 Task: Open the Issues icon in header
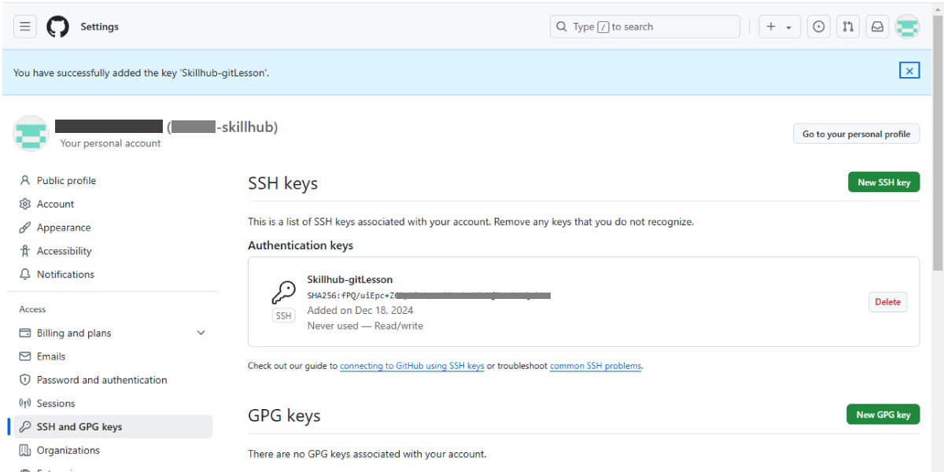pos(819,27)
